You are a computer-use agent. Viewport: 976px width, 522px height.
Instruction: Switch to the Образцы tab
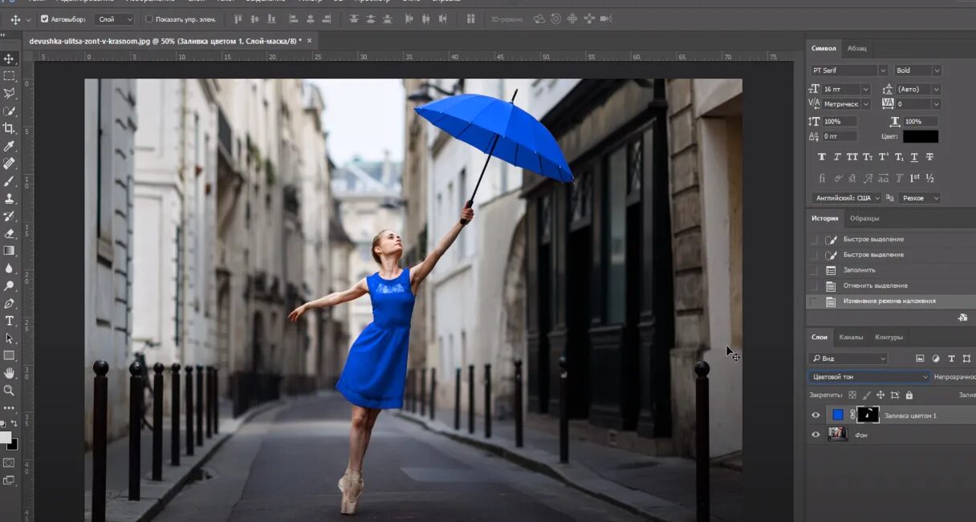click(864, 218)
